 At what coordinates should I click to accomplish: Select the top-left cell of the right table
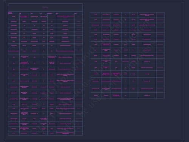pos(96,15)
